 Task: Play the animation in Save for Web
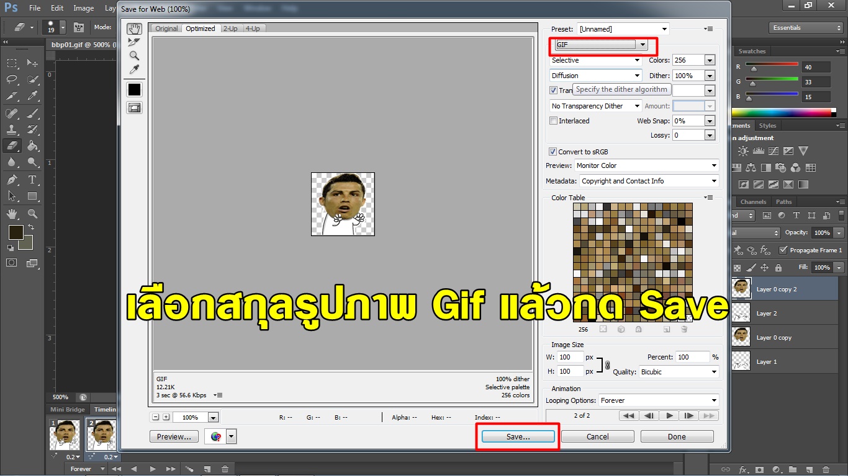pos(669,416)
